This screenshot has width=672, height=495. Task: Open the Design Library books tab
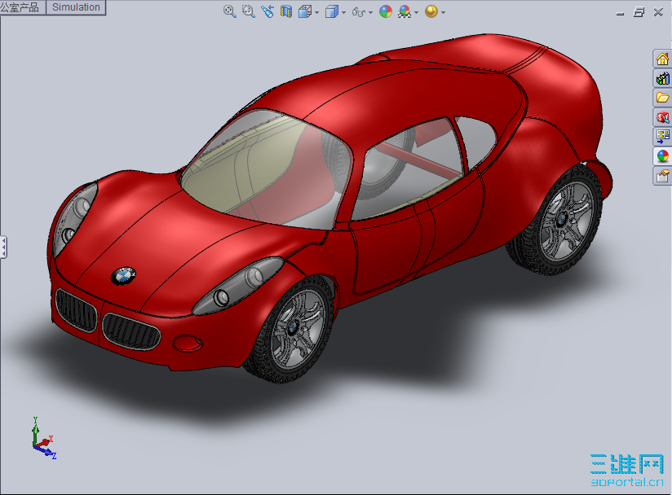click(x=662, y=78)
